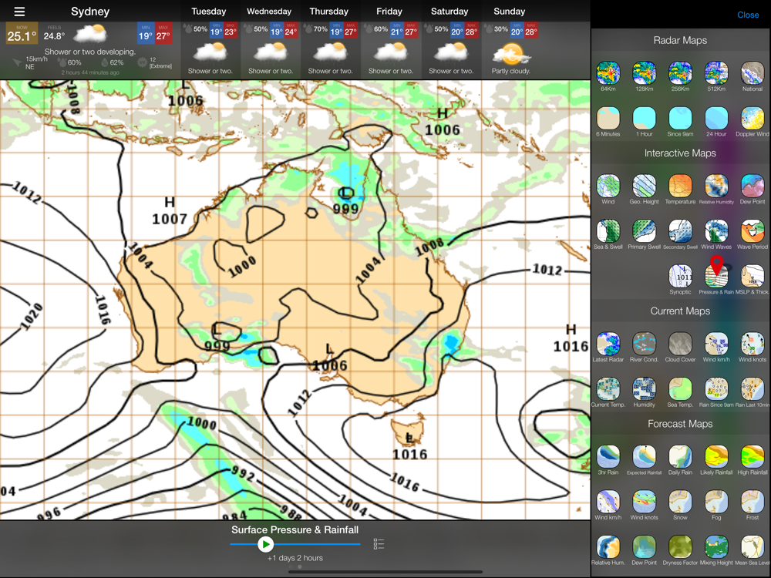Play the Surface Pressure & Rainfall animation

[x=265, y=544]
